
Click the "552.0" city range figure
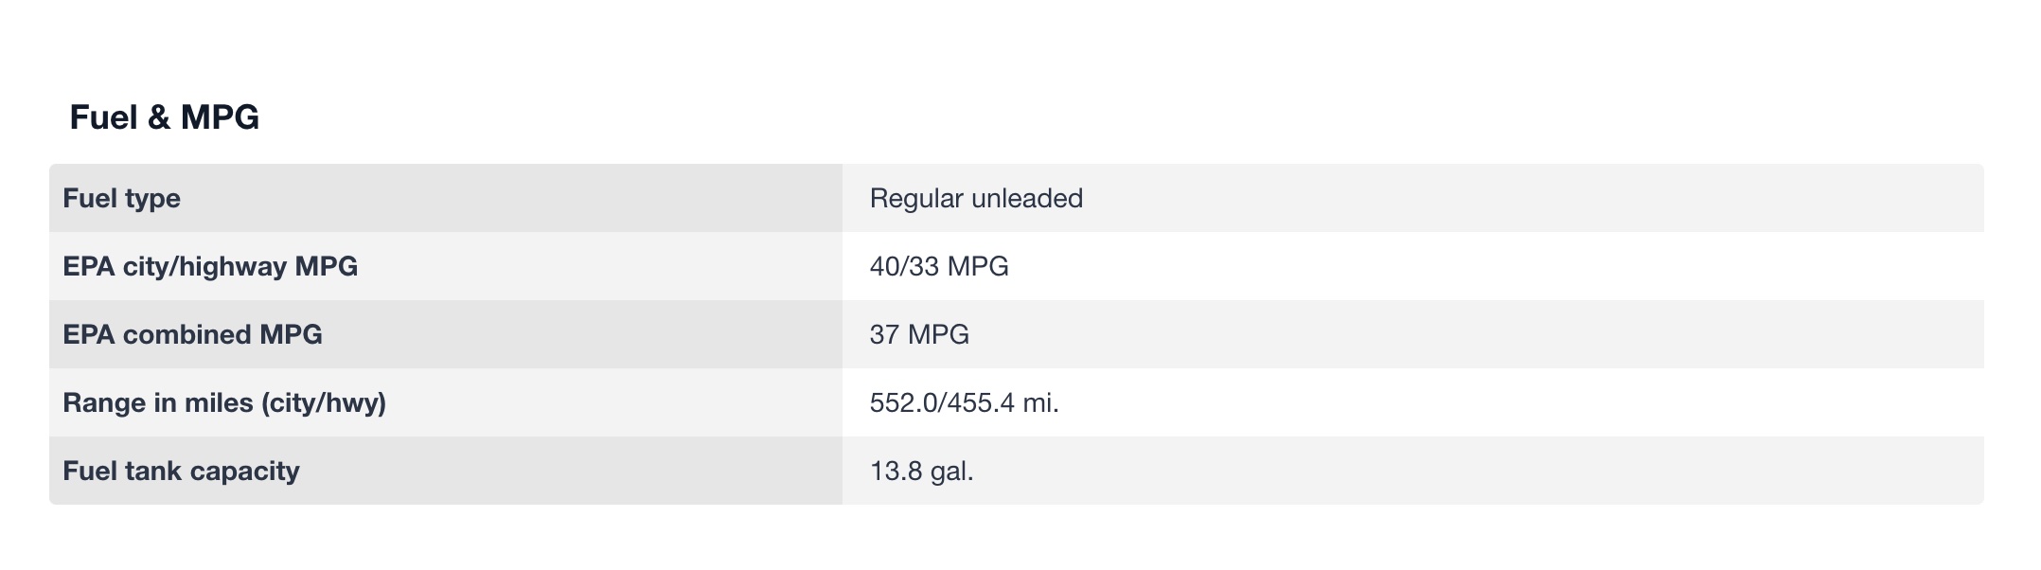[x=902, y=403]
